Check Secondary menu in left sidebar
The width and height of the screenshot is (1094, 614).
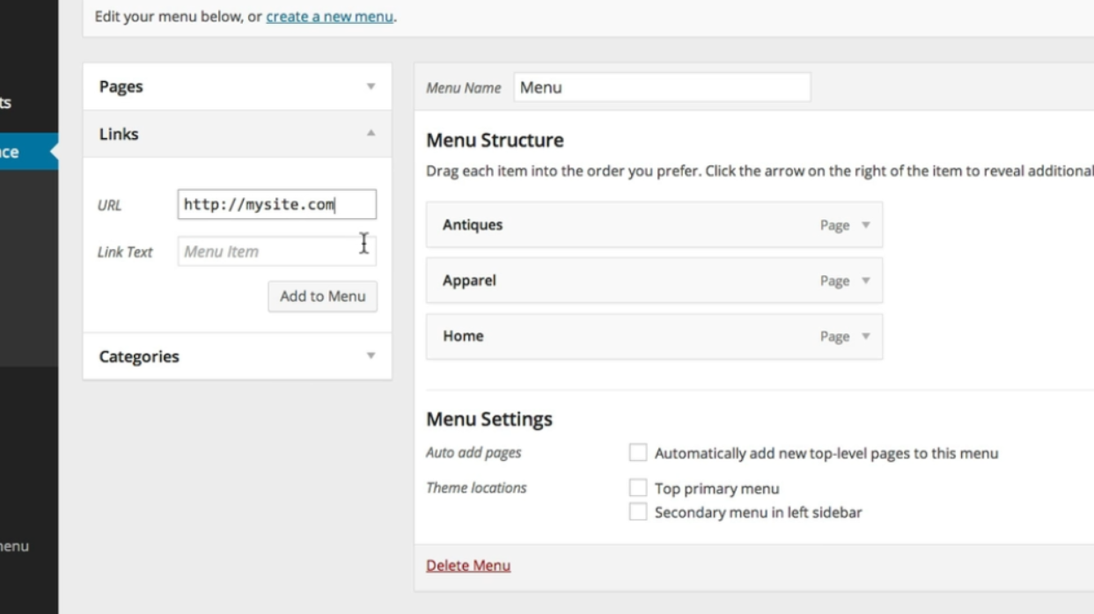tap(638, 512)
